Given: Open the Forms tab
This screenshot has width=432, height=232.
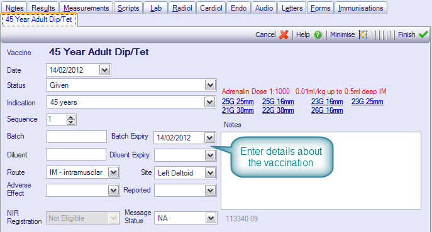Looking at the screenshot, I should 321,8.
